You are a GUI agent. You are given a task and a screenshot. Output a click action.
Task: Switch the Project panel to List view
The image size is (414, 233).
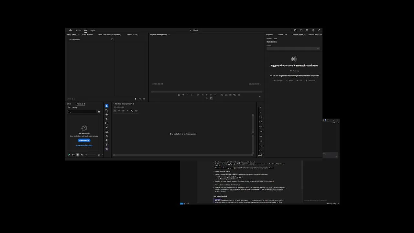(73, 155)
